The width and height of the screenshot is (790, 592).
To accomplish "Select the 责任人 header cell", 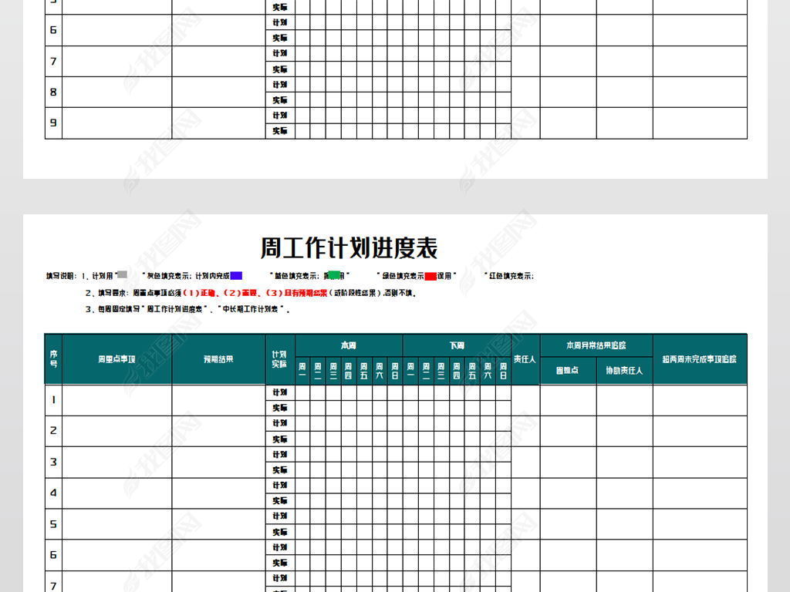I will pyautogui.click(x=525, y=359).
